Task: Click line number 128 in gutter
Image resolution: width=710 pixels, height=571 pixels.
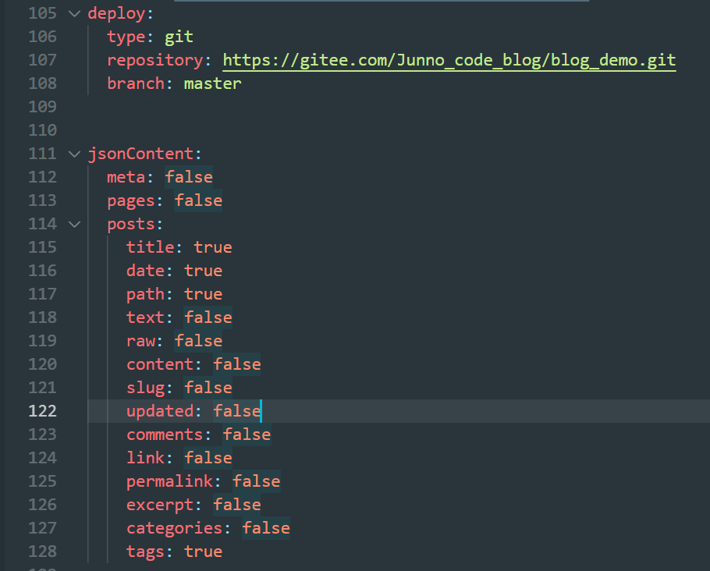Action: point(42,551)
